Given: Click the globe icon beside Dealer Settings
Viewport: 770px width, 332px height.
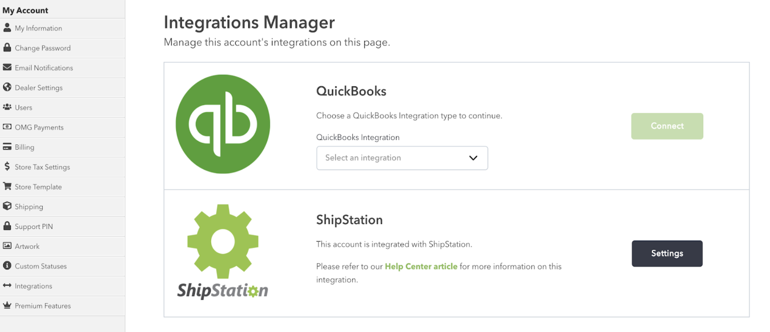Looking at the screenshot, I should click(7, 87).
